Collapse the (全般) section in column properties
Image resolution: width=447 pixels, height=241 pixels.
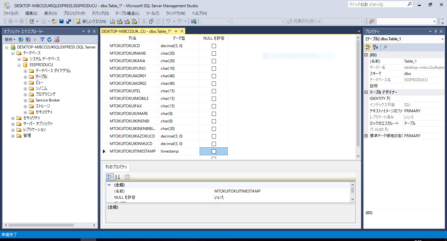point(109,185)
